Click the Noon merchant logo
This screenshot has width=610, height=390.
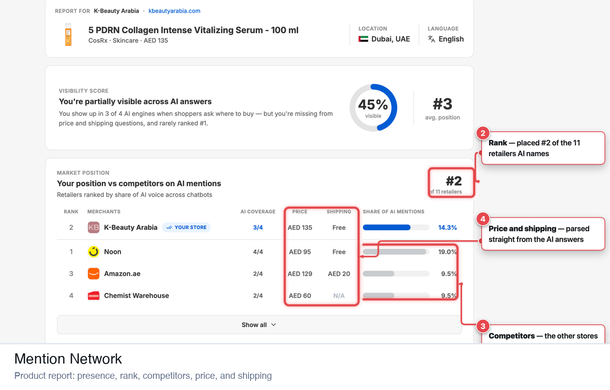(94, 252)
